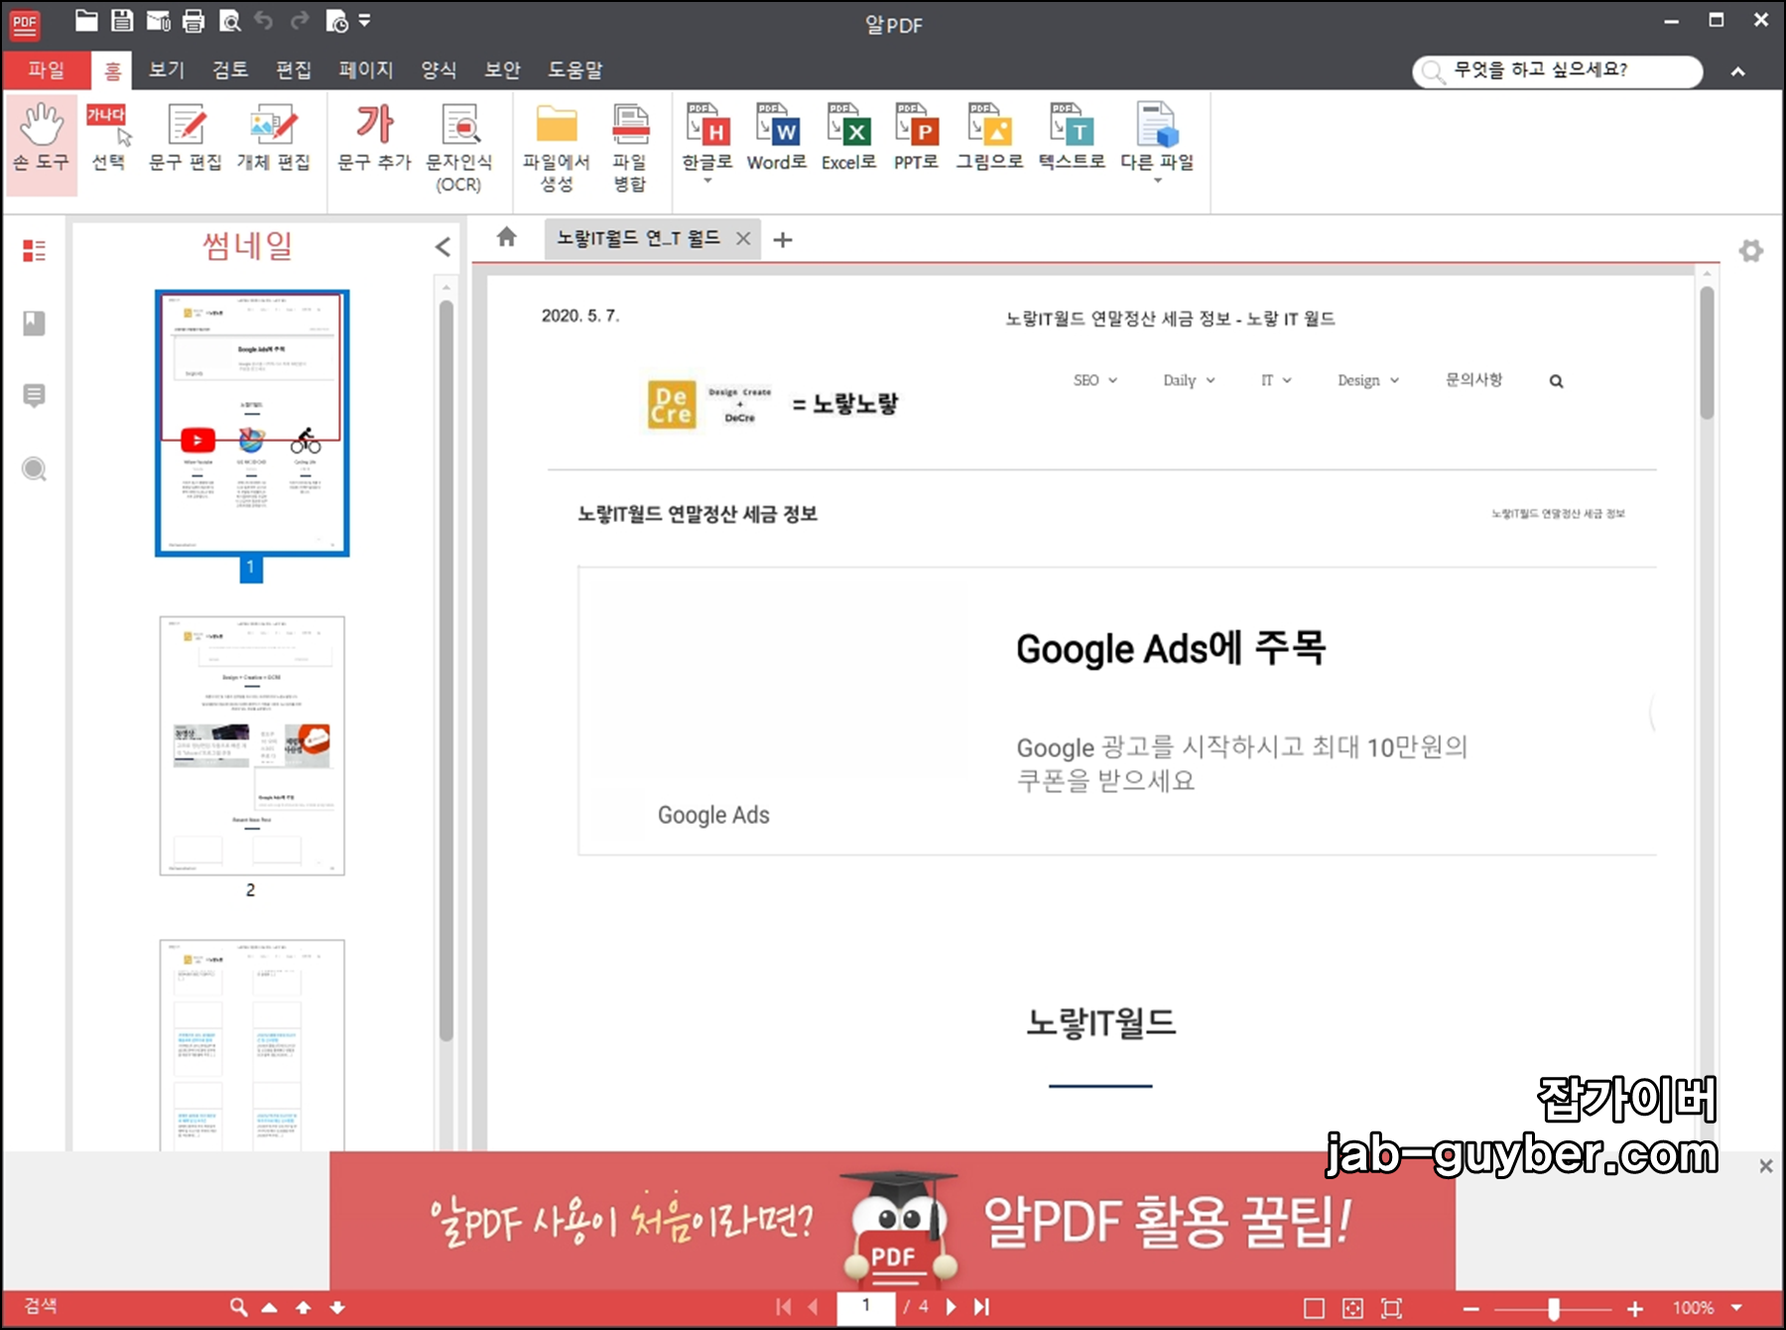Screen dimensions: 1786x1330
Task: Switch to the 양식 ribbon tab
Action: 439,69
